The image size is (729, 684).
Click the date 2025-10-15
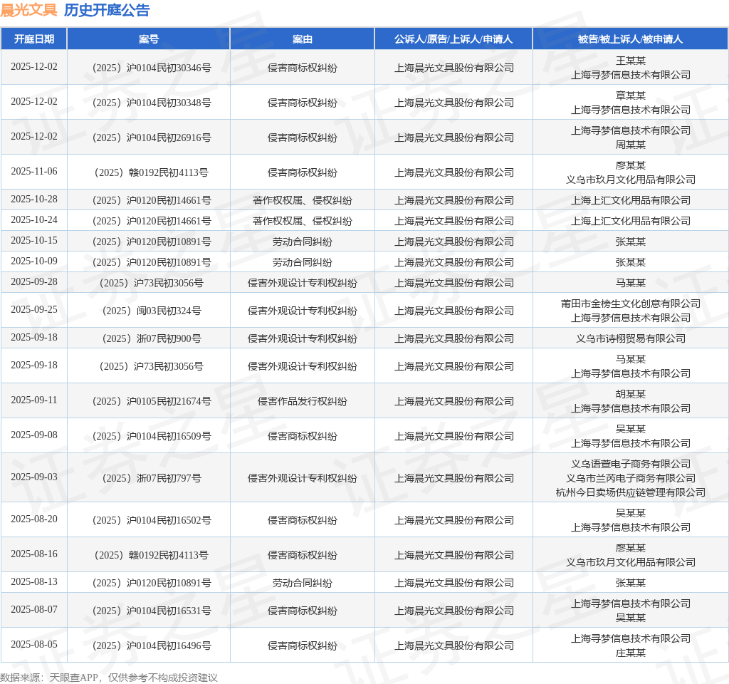click(x=34, y=240)
